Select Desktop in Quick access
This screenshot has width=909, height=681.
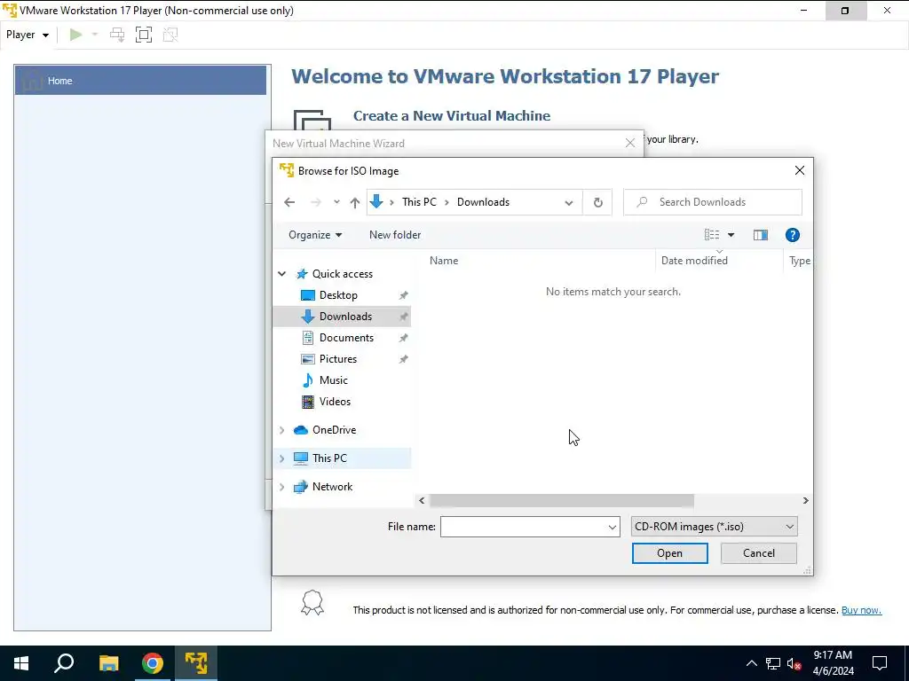pos(338,295)
